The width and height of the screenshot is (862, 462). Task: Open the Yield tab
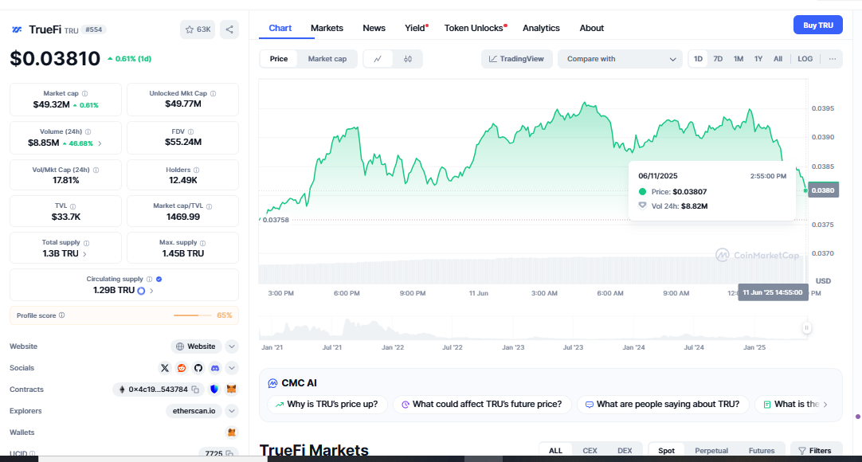pos(415,28)
